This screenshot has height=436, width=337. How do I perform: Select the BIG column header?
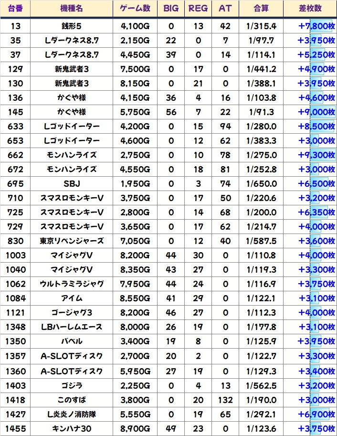click(171, 9)
